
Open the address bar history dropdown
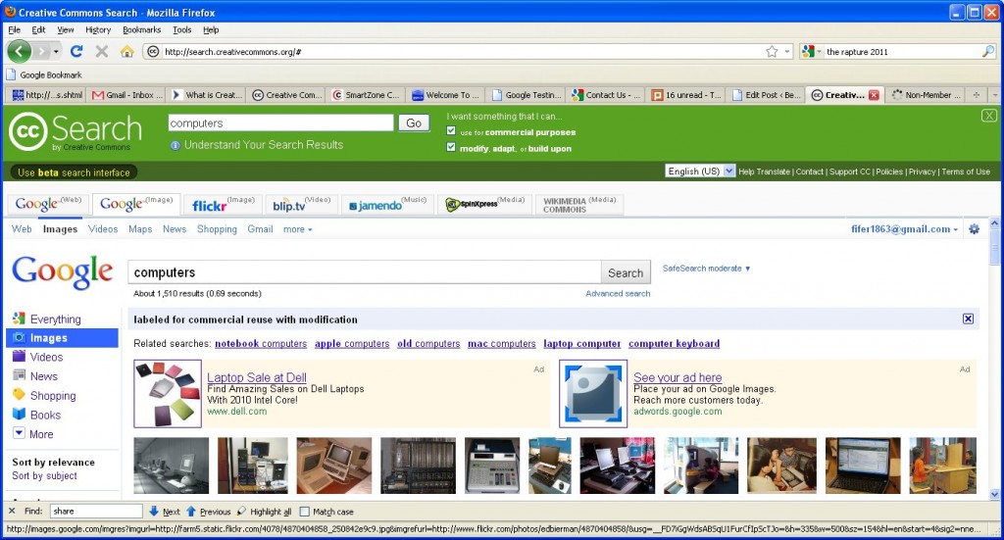coord(787,52)
